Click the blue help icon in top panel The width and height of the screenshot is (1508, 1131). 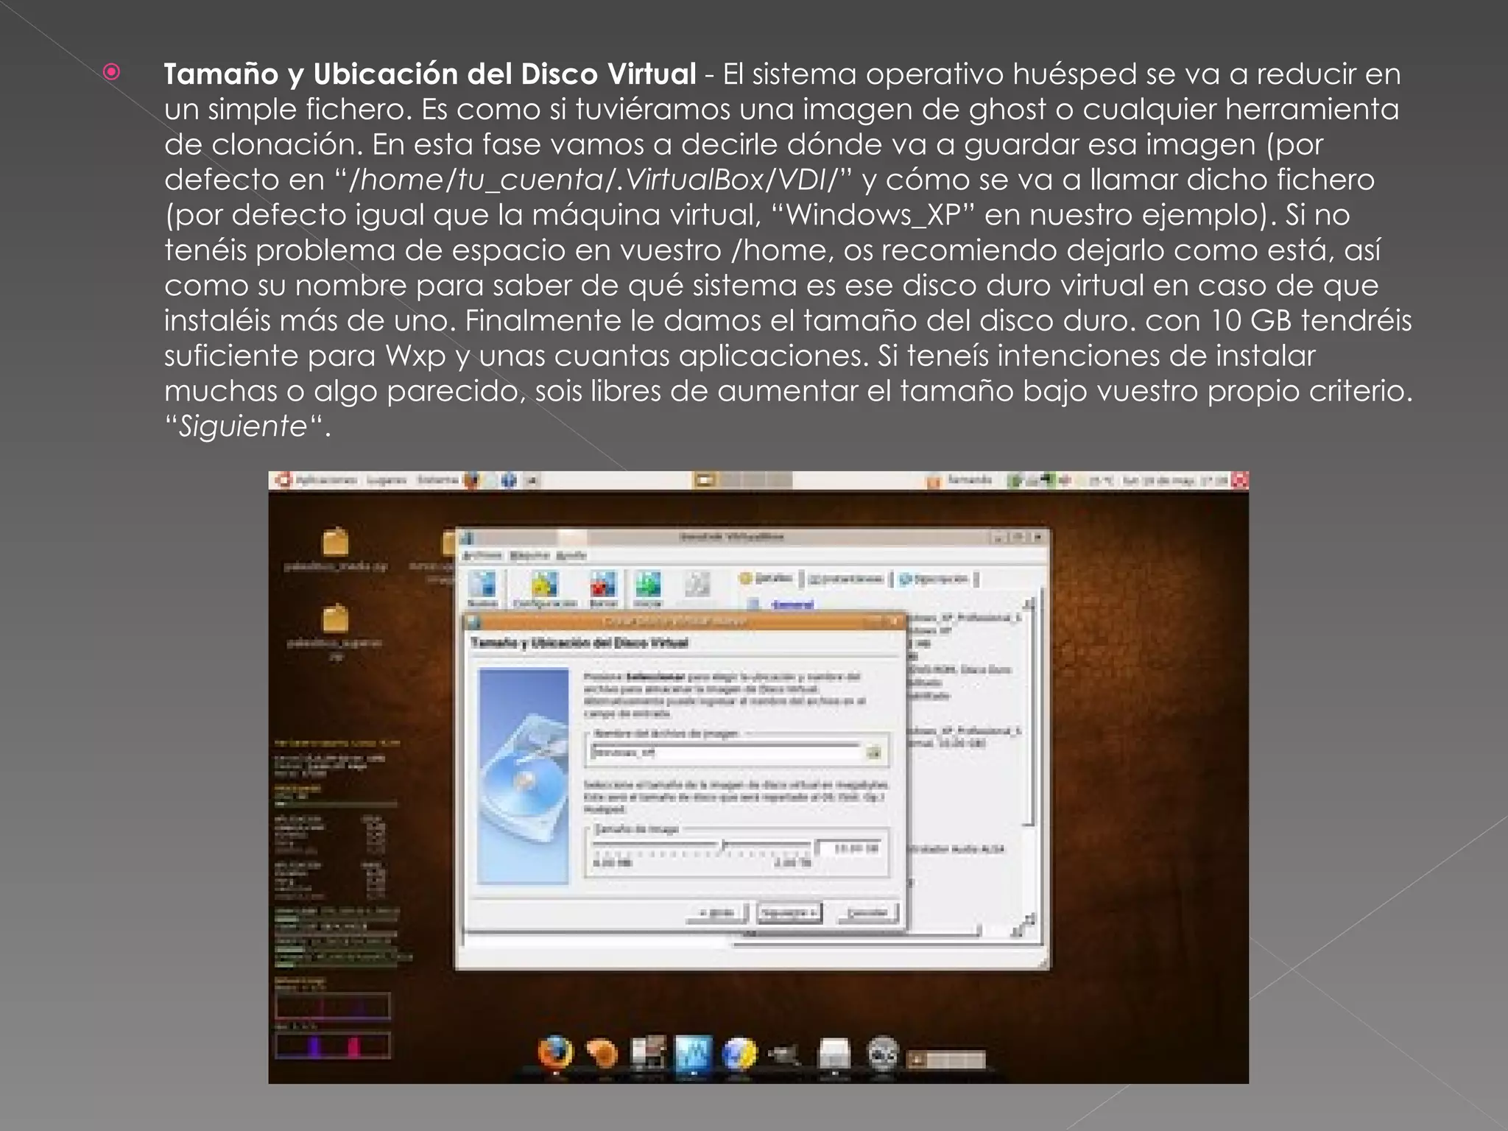tap(509, 480)
